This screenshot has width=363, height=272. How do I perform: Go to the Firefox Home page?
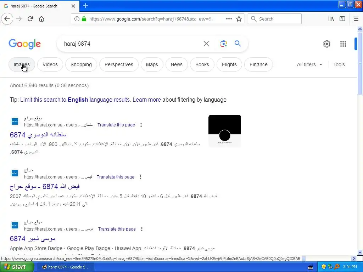click(x=41, y=19)
